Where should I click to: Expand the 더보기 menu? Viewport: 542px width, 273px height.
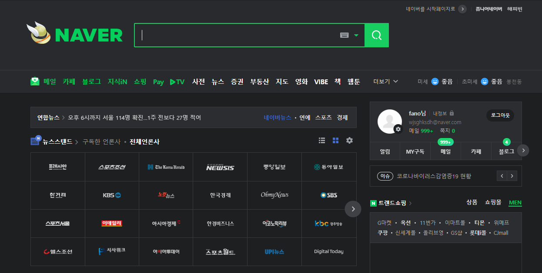tap(385, 82)
